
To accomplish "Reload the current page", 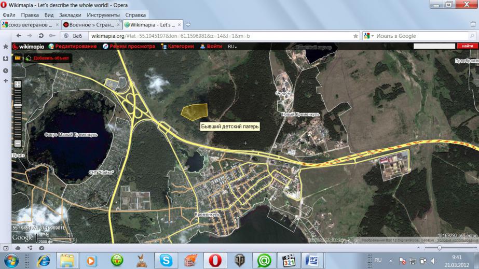I will pos(40,36).
